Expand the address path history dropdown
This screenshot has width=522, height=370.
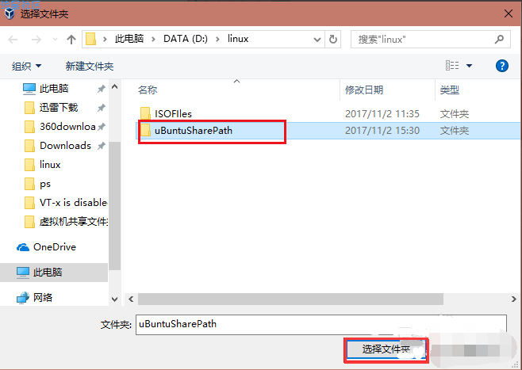click(x=317, y=40)
